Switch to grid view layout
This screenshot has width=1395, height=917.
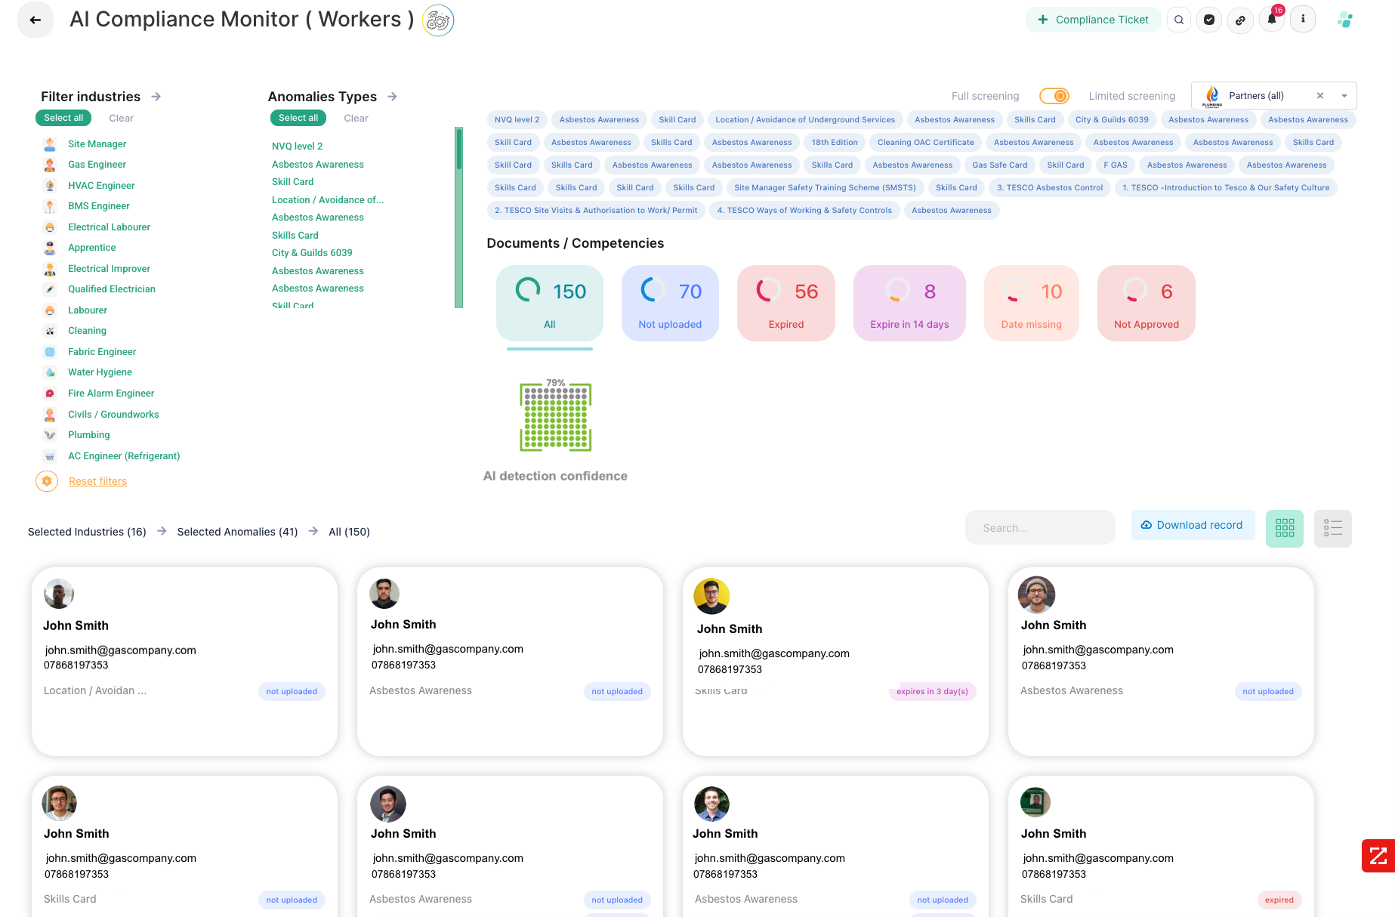tap(1284, 528)
